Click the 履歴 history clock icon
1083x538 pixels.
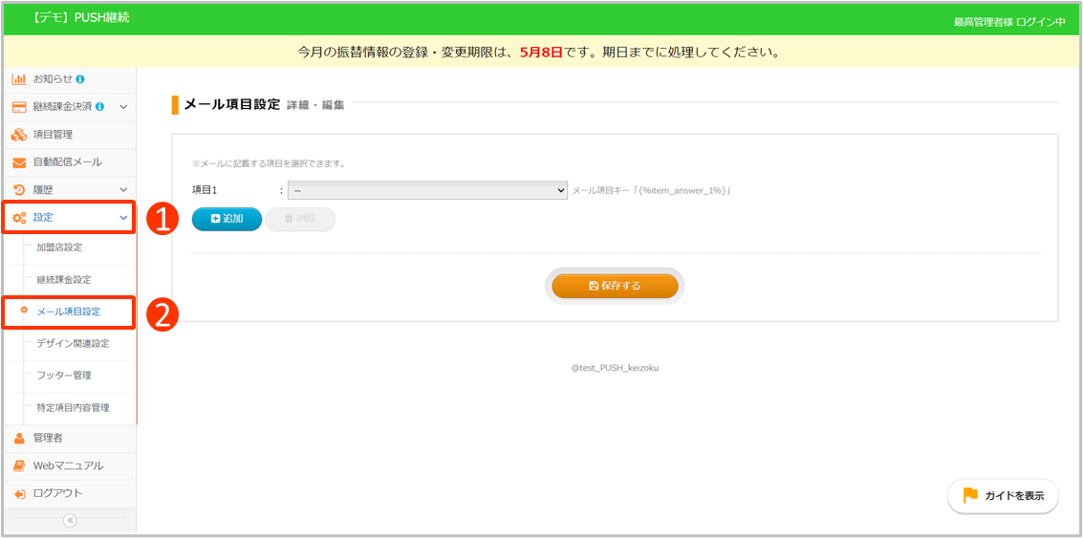[x=19, y=190]
